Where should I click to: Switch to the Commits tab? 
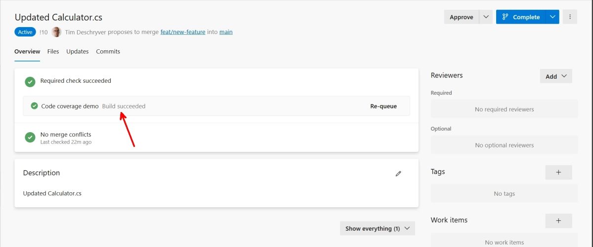point(108,51)
